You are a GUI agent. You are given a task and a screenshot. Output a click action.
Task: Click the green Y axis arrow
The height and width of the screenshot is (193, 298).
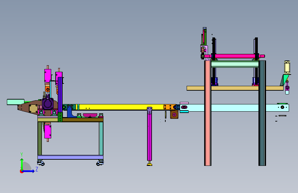[x=22, y=164]
